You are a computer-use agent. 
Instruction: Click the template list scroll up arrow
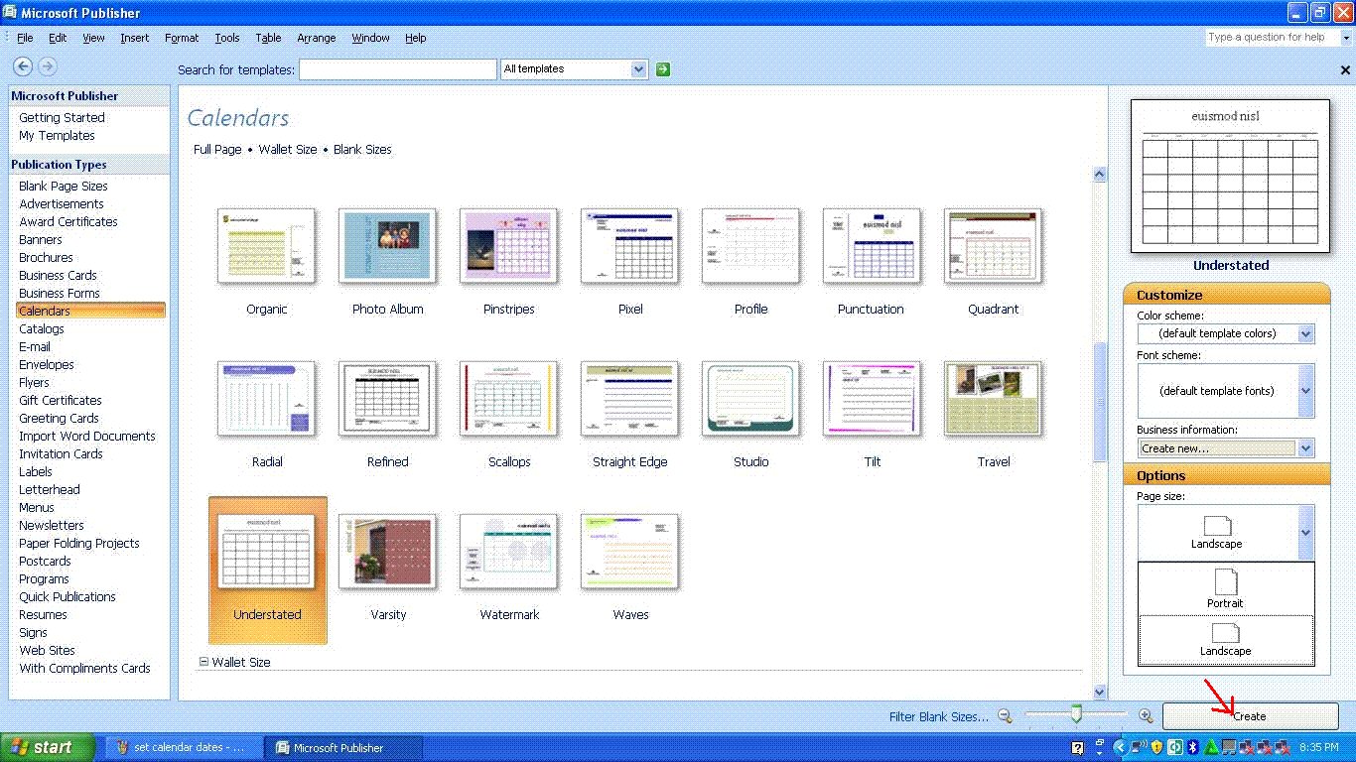tap(1099, 174)
